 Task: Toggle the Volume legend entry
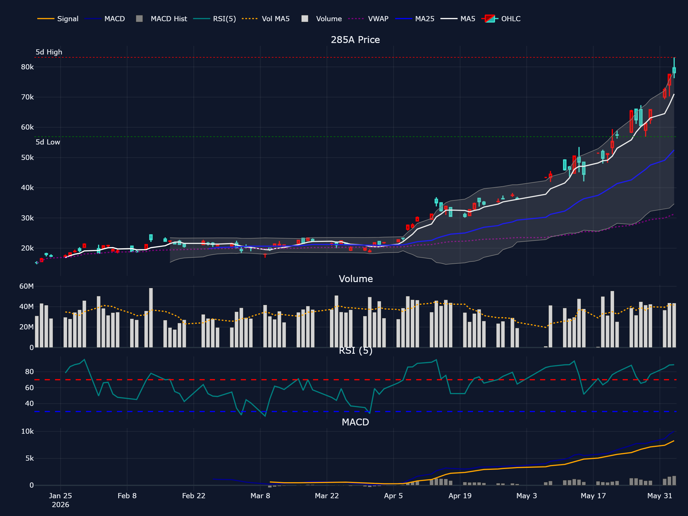click(x=321, y=19)
